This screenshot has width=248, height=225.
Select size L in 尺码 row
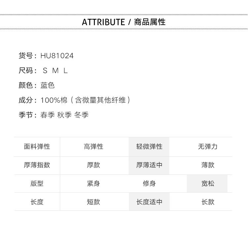(65, 71)
